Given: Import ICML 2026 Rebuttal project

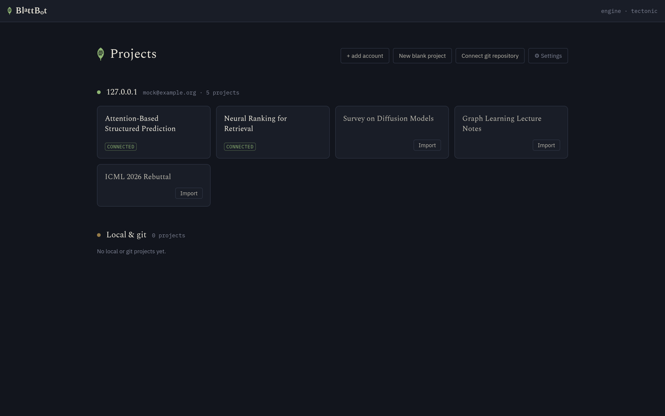Looking at the screenshot, I should pyautogui.click(x=189, y=193).
